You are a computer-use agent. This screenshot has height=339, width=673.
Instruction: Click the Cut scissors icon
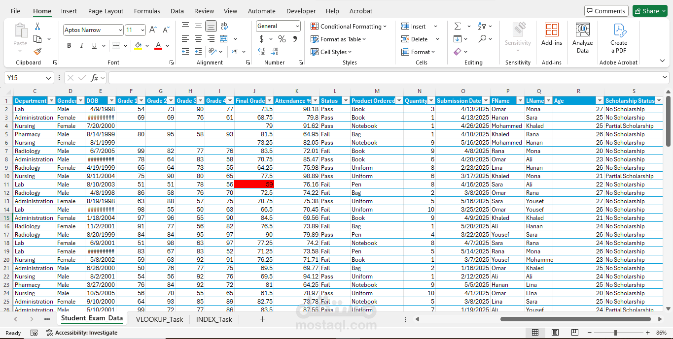click(x=37, y=26)
